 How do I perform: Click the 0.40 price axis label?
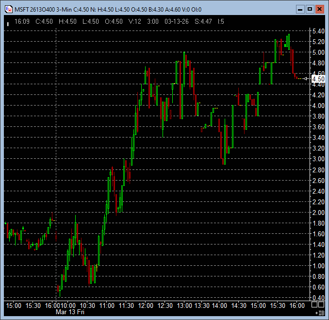click(x=318, y=298)
